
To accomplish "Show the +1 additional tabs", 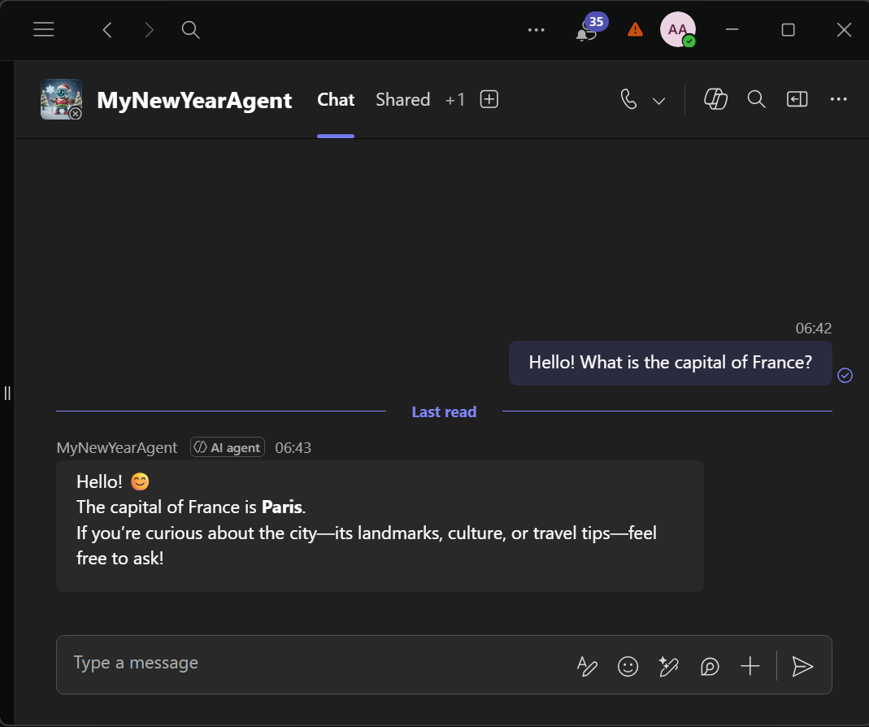I will coord(455,99).
